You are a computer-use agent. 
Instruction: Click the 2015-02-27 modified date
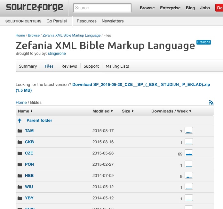pyautogui.click(x=103, y=164)
